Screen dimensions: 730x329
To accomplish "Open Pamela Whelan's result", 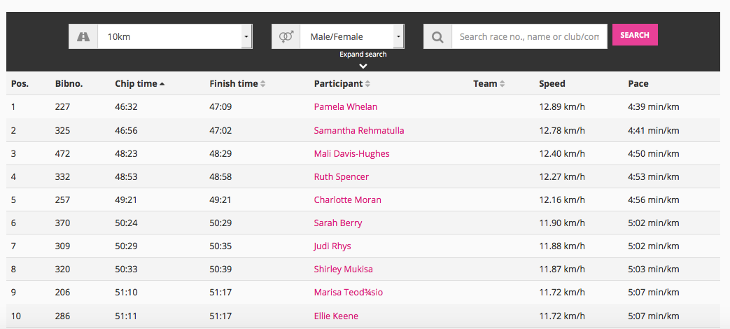I will [346, 107].
